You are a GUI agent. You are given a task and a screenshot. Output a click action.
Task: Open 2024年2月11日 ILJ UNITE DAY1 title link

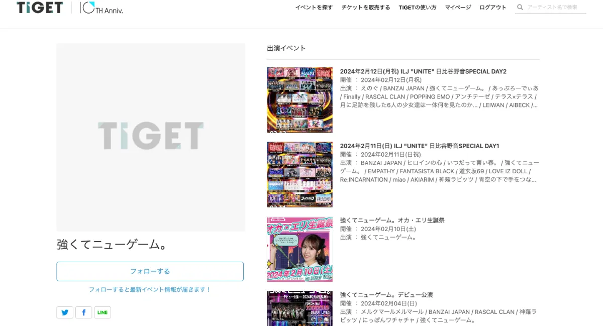tap(420, 146)
